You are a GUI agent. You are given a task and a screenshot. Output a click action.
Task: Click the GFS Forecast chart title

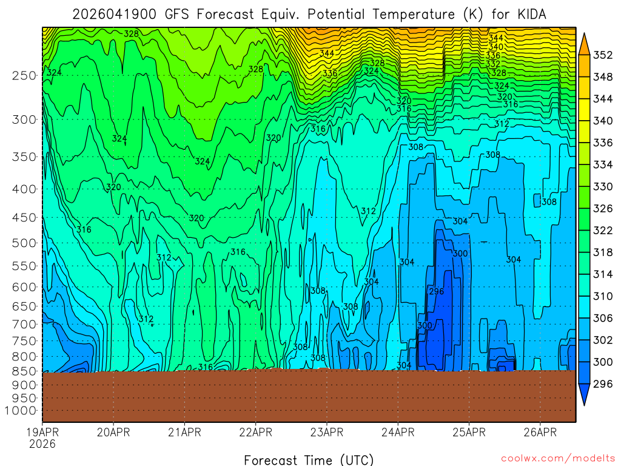coord(309,15)
